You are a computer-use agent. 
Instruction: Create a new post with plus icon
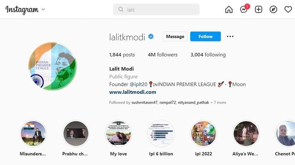[x=259, y=9]
